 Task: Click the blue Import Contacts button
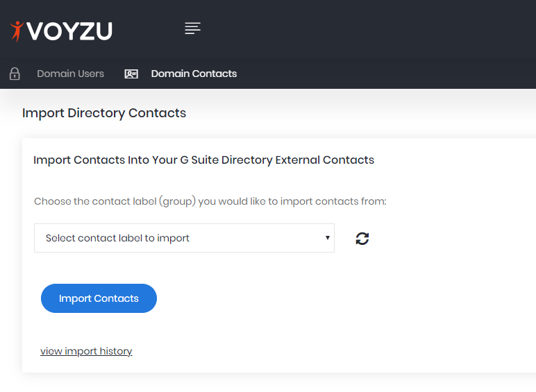99,298
